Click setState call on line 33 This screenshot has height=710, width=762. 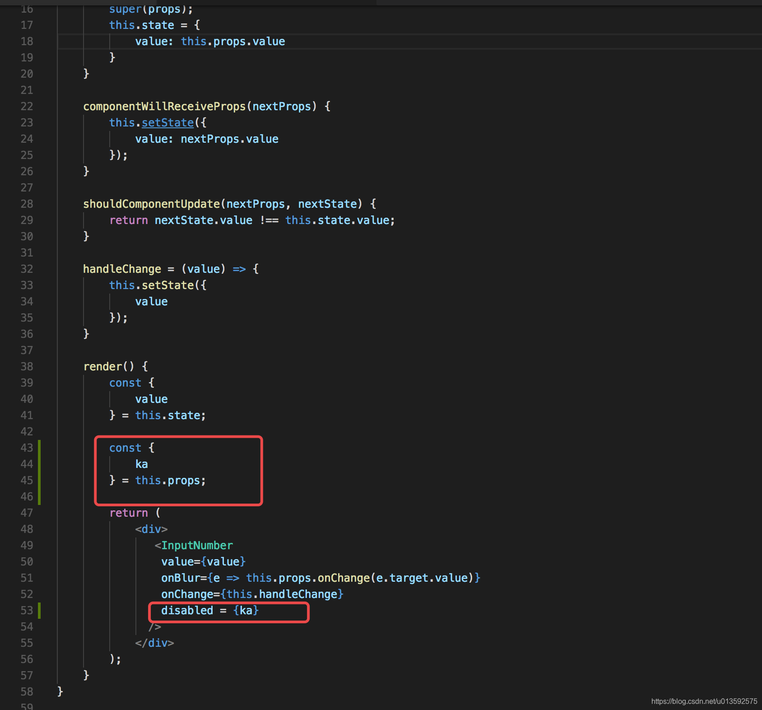point(167,285)
